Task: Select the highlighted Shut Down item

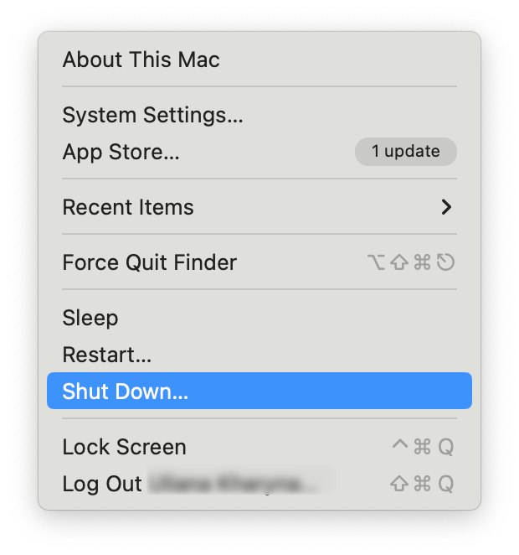Action: [x=126, y=392]
